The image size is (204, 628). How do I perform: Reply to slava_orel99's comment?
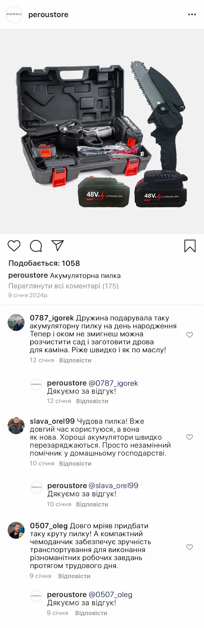[75, 464]
